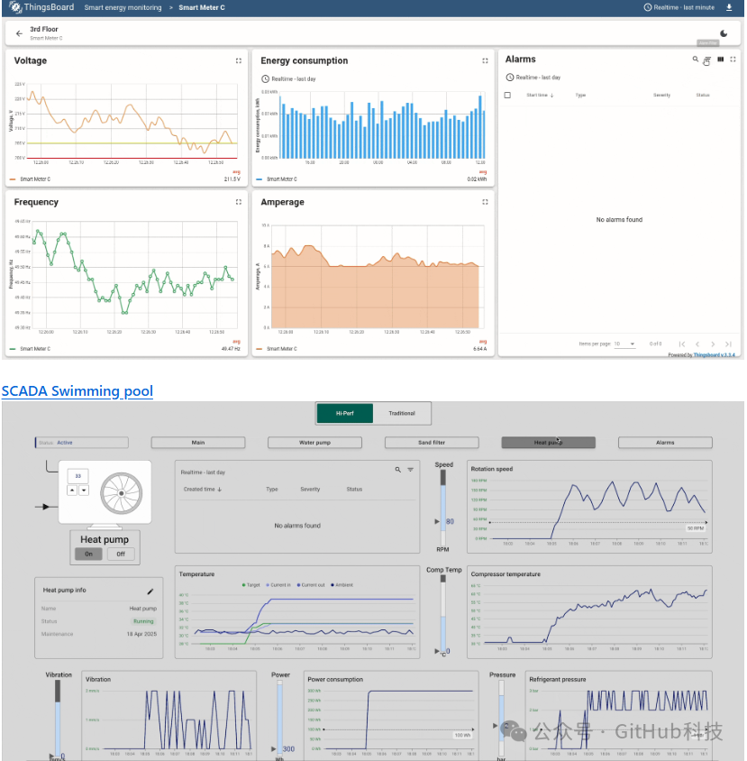747x761 pixels.
Task: Toggle dark mode via the moon icon
Action: 724,33
